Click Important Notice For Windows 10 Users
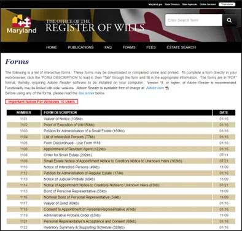 [42, 102]
